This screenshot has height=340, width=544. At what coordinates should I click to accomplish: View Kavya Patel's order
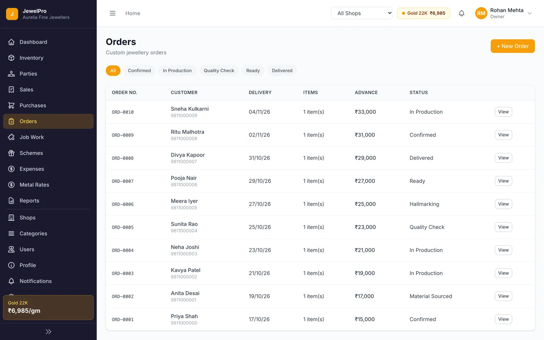pyautogui.click(x=503, y=273)
